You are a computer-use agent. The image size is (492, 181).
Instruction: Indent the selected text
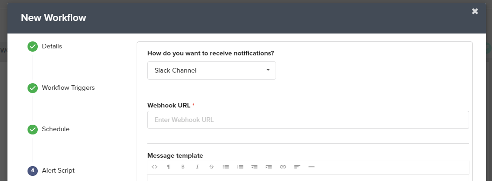[x=269, y=167]
